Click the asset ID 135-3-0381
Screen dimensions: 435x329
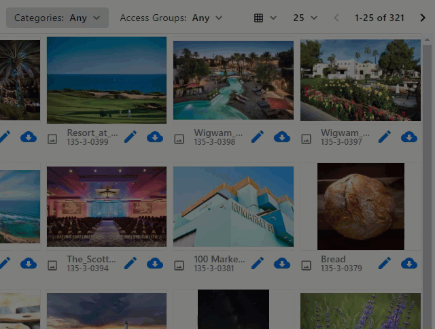[x=214, y=269]
